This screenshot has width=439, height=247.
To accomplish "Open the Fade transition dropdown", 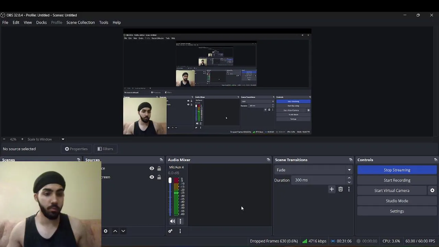I will (x=314, y=170).
